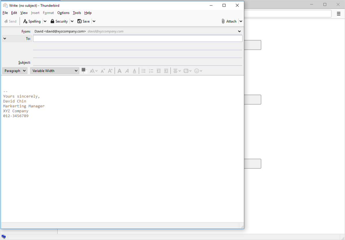The image size is (345, 240).
Task: Open the Options menu
Action: (x=63, y=13)
